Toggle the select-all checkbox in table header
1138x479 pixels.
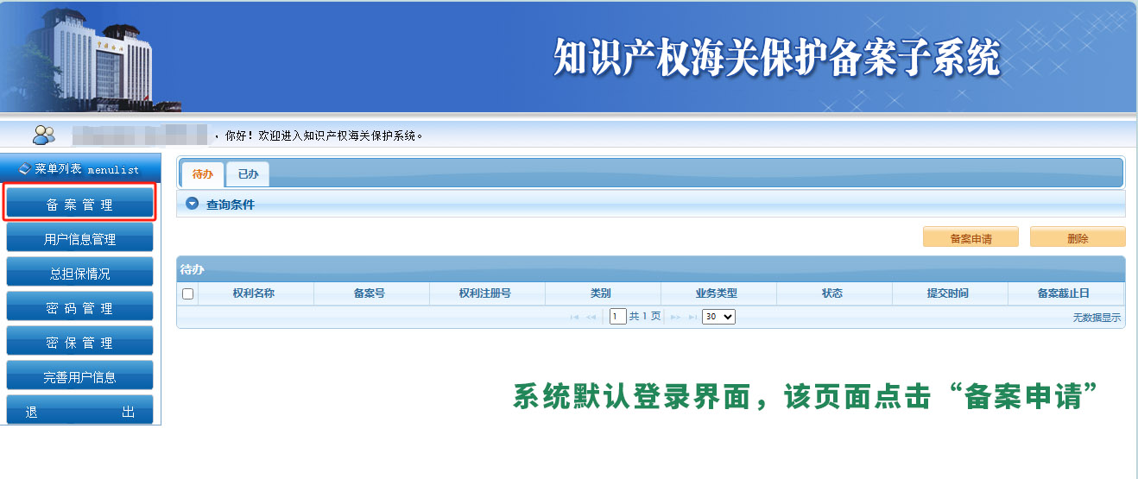(188, 293)
